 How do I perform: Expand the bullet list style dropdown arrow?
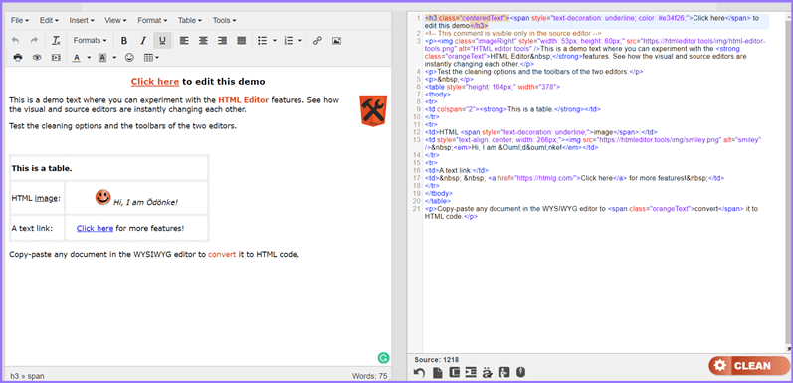(275, 41)
